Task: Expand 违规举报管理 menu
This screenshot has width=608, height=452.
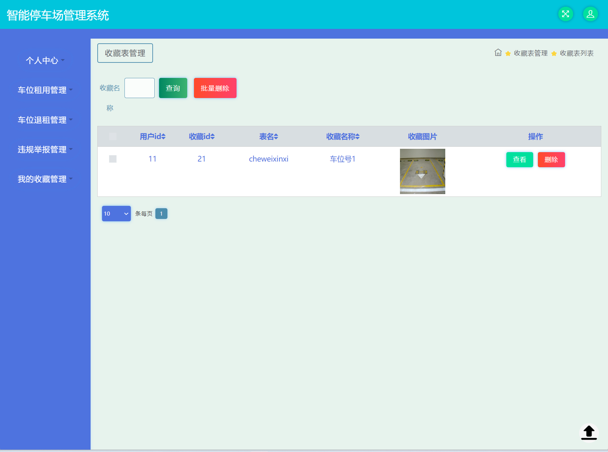Action: tap(45, 149)
